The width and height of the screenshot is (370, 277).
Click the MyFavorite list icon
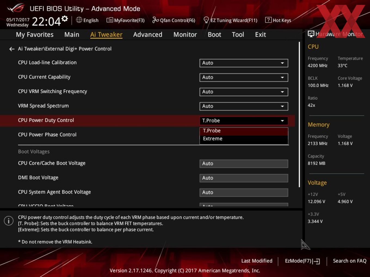click(110, 20)
